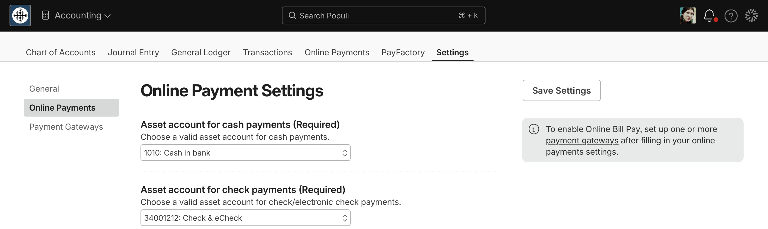This screenshot has width=768, height=229.
Task: Click the Populi home logo icon
Action: tap(20, 15)
